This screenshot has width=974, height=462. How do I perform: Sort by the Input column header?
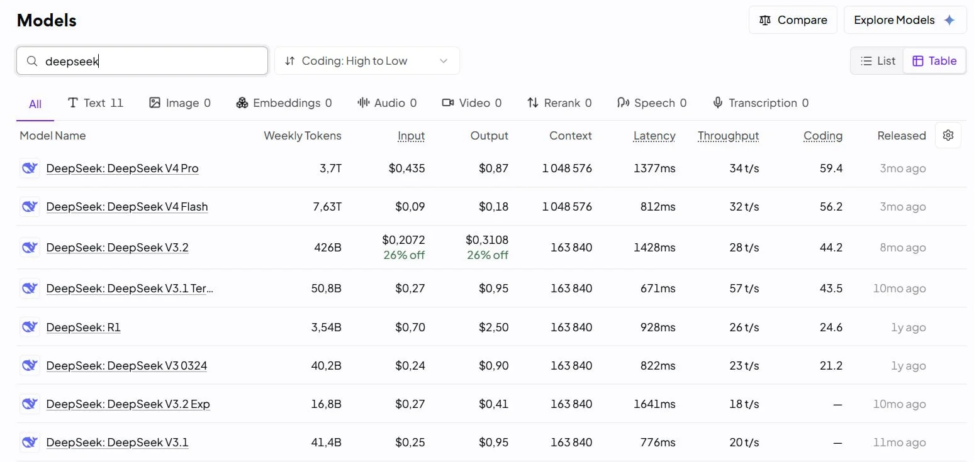pyautogui.click(x=411, y=136)
